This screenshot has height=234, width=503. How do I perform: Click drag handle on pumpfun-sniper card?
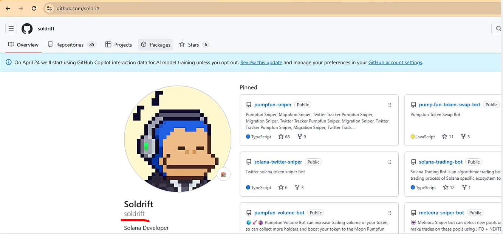390,105
